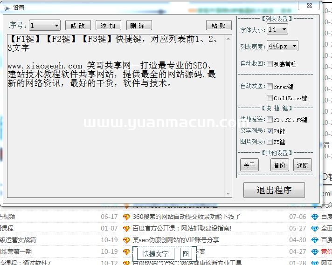Select the 图 tab at the bottom
This screenshot has height=265, width=332.
tap(186, 254)
